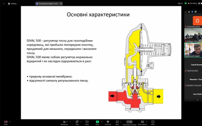Expand the arrow next to Apps
Image resolution: width=202 pixels, height=126 pixels.
tap(121, 122)
